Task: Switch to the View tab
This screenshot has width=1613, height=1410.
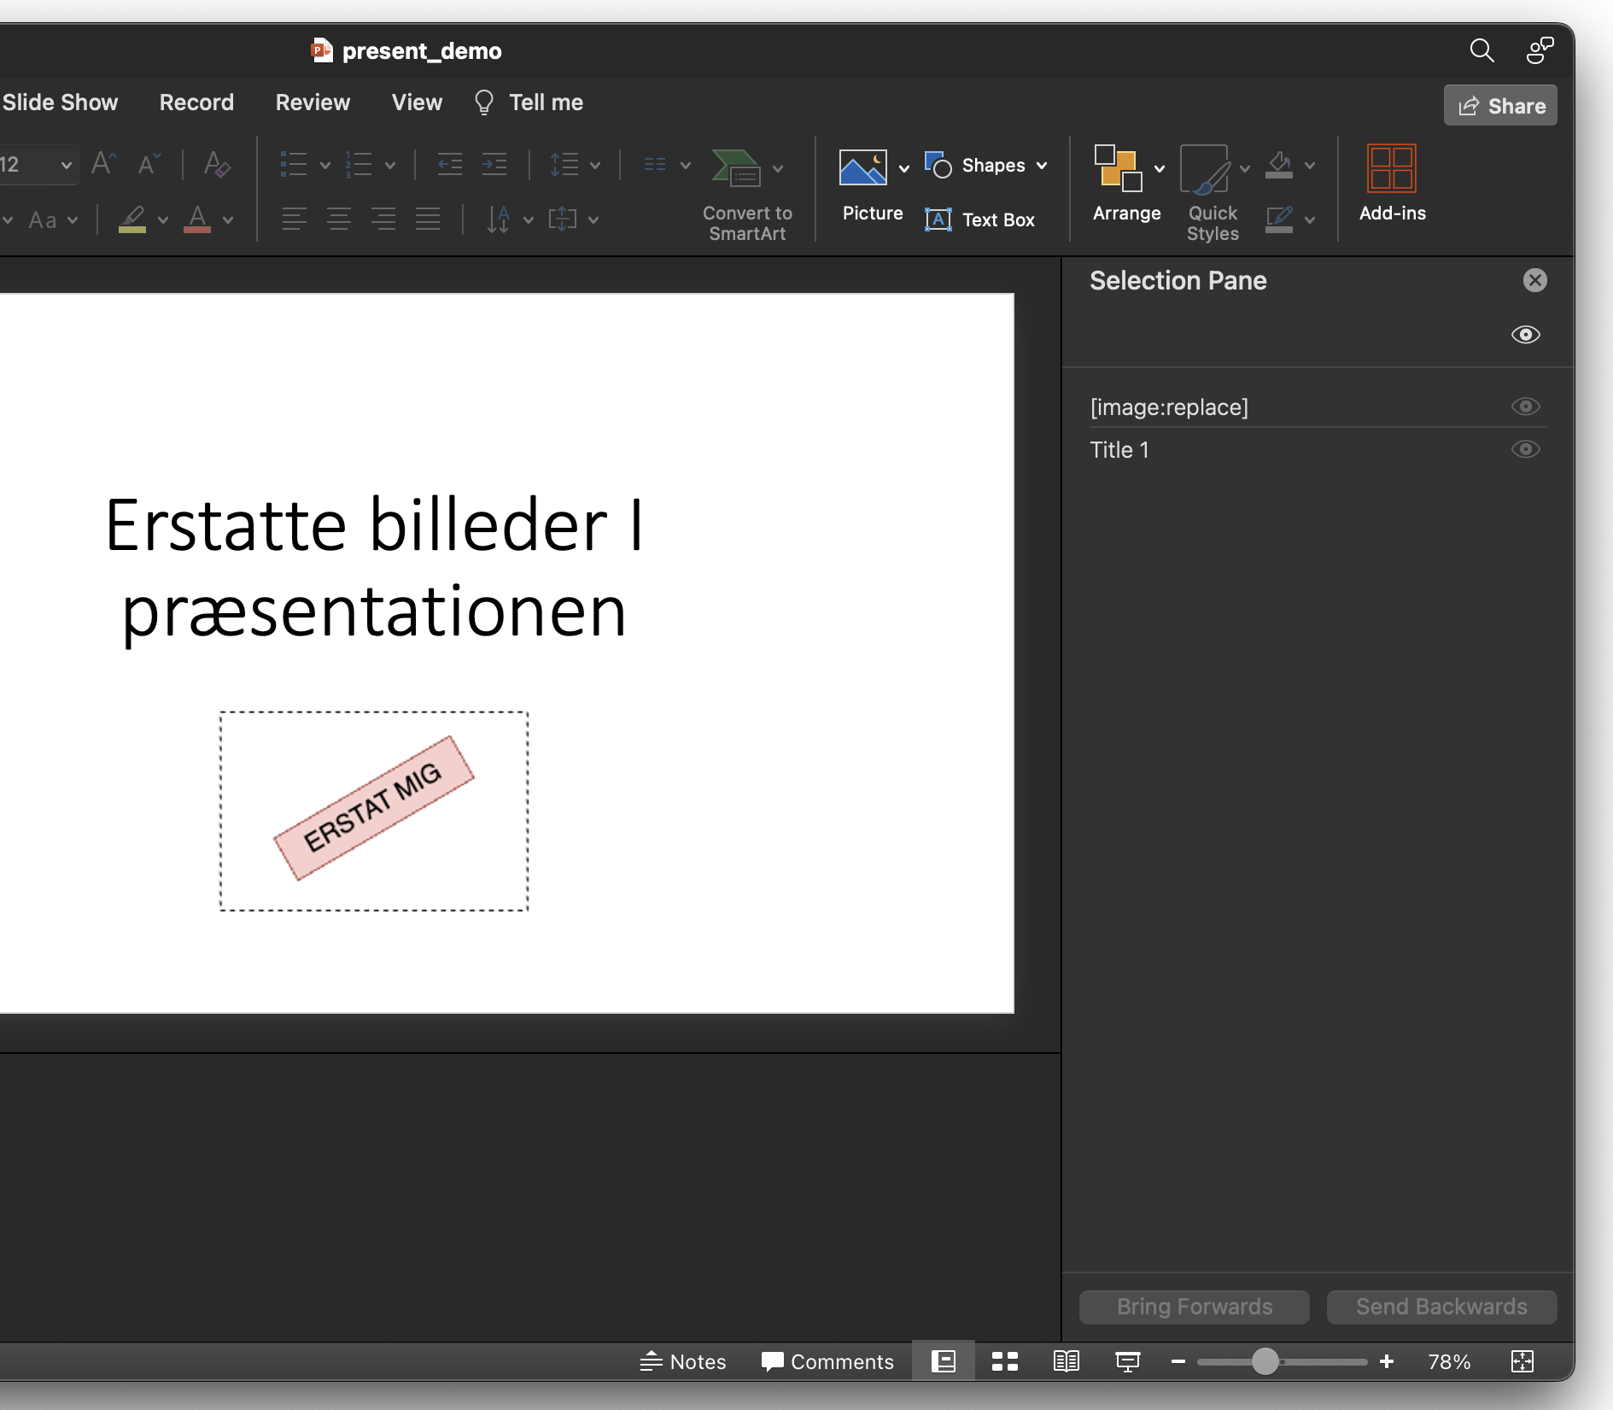Action: click(417, 102)
